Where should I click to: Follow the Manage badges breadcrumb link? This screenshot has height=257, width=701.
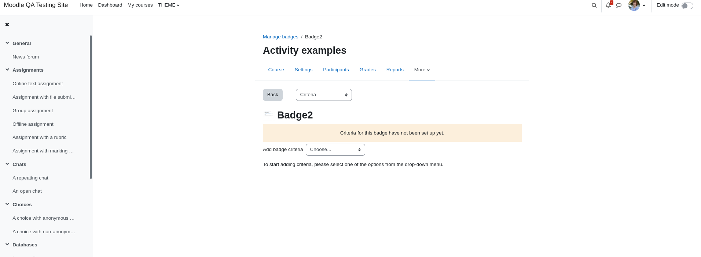pos(280,37)
